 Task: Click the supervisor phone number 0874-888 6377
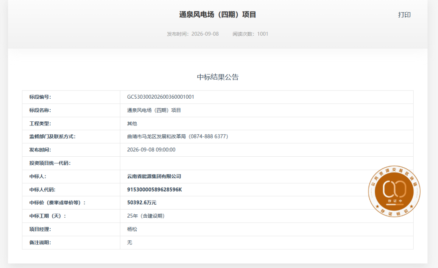point(208,136)
